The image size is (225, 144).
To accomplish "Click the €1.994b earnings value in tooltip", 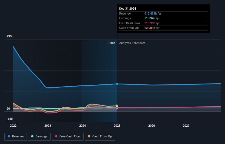I will click(150, 18).
